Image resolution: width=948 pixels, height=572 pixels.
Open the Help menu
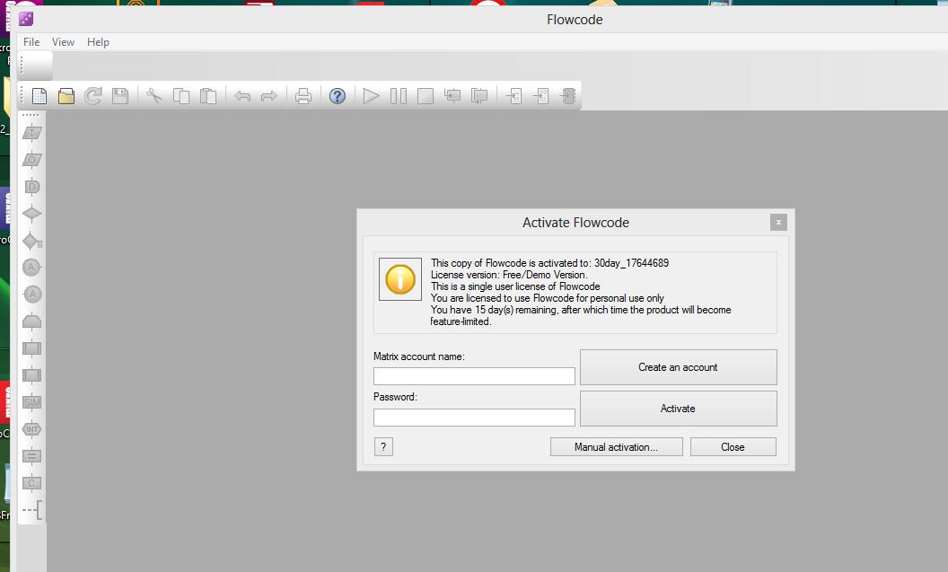click(x=98, y=41)
